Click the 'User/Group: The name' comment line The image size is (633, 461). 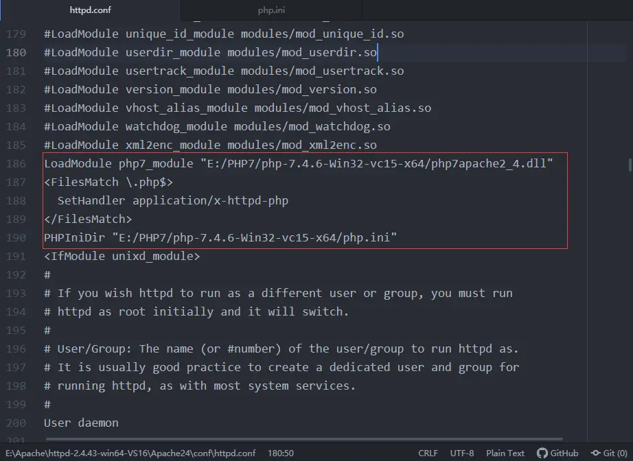281,348
